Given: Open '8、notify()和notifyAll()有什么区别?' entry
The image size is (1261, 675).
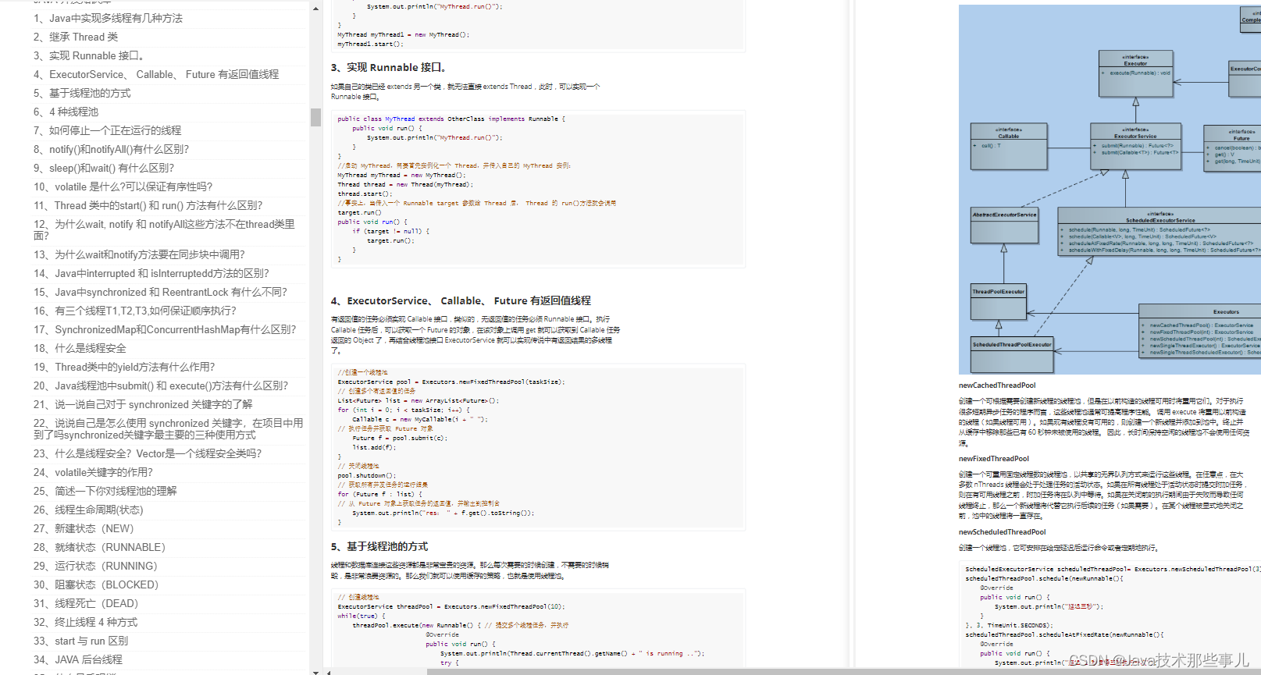Looking at the screenshot, I should click(111, 149).
